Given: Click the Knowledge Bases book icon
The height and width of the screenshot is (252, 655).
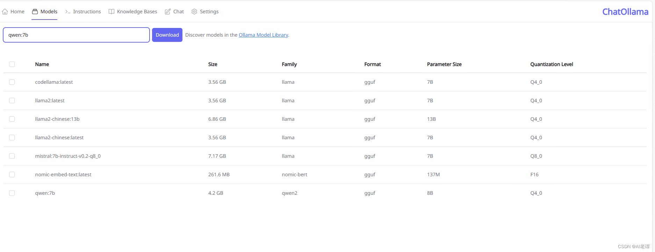Looking at the screenshot, I should pos(111,12).
